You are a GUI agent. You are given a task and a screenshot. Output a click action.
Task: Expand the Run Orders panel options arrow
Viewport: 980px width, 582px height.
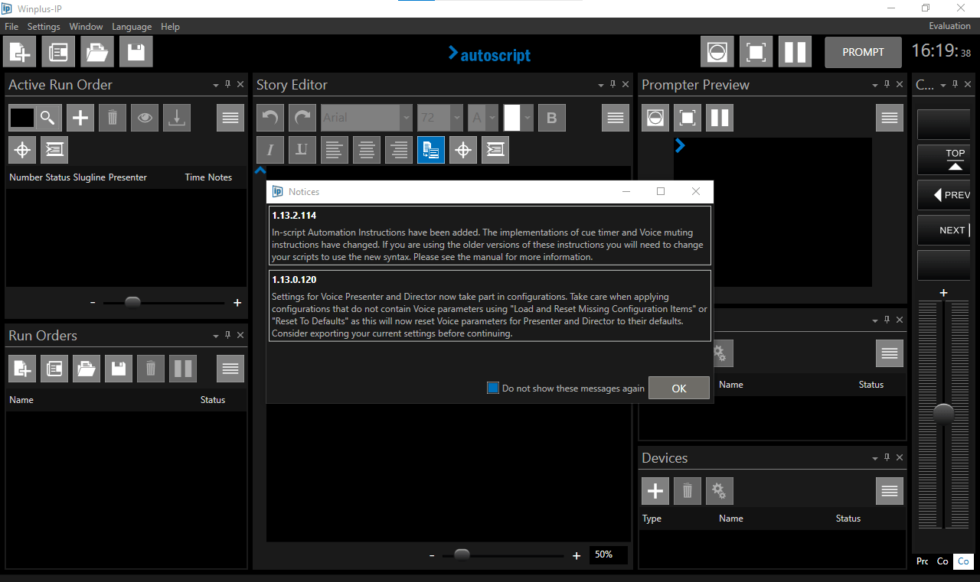pos(216,336)
